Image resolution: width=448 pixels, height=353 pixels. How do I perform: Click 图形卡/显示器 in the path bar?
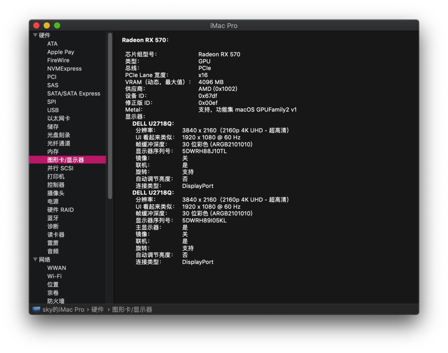point(132,309)
